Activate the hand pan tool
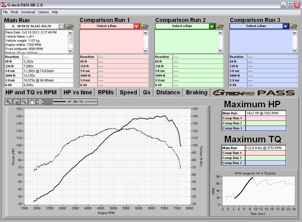The height and width of the screenshot is (222, 302). [x=32, y=102]
